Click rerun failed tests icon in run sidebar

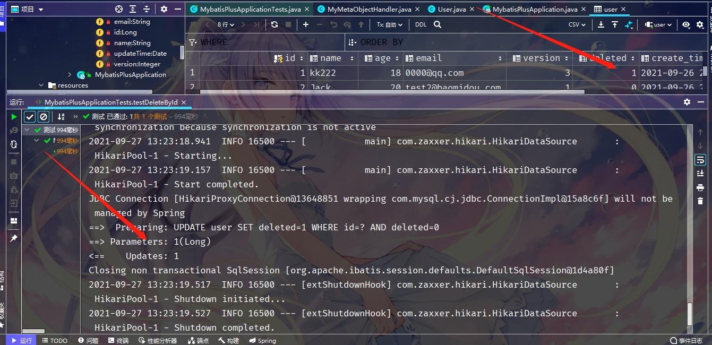(14, 131)
